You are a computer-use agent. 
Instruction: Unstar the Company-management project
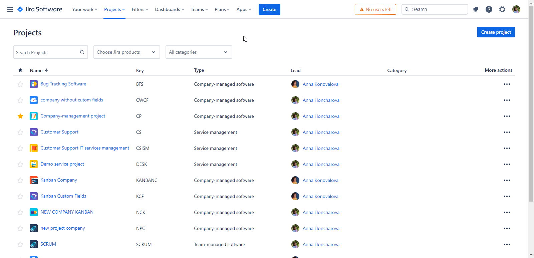[20, 116]
